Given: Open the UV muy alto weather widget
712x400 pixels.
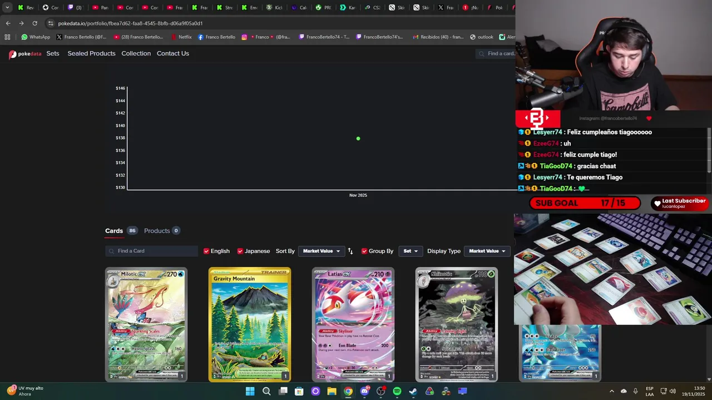Looking at the screenshot, I should tap(26, 391).
